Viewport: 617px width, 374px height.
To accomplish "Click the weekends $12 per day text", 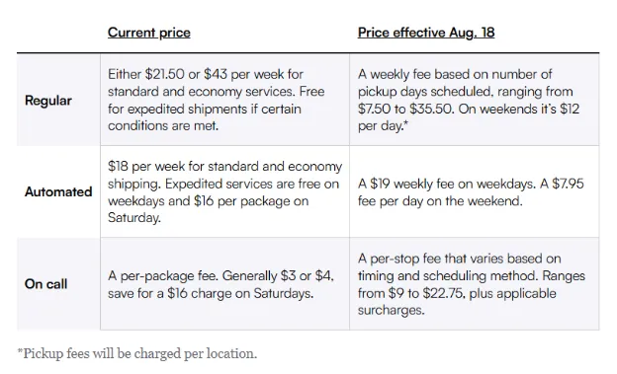I will pyautogui.click(x=469, y=117).
